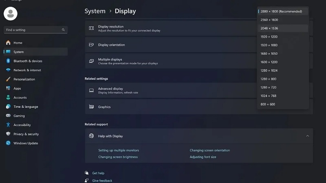Click the Apps icon in sidebar
Image resolution: width=326 pixels, height=183 pixels.
point(8,88)
